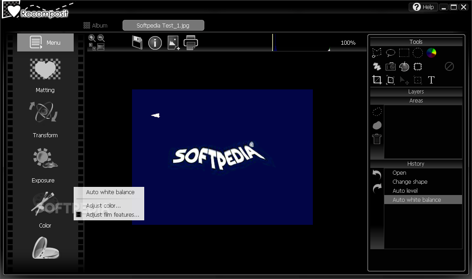472x279 pixels.
Task: Open the Transform tool category
Action: 45,120
